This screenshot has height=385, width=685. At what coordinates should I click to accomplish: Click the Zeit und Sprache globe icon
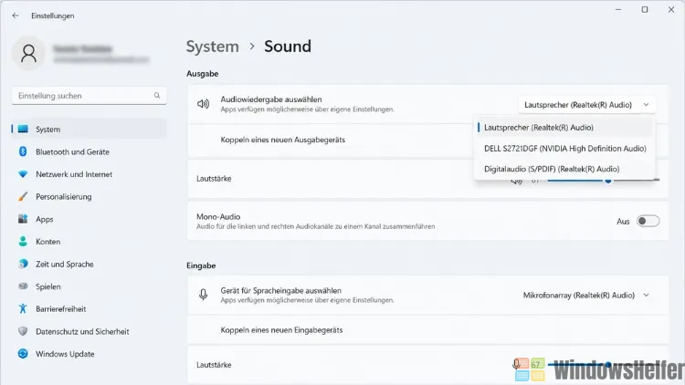point(23,264)
